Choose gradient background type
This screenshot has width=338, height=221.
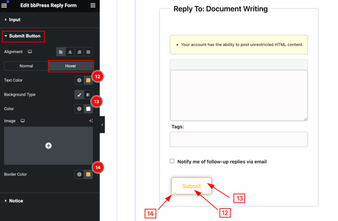(88, 94)
